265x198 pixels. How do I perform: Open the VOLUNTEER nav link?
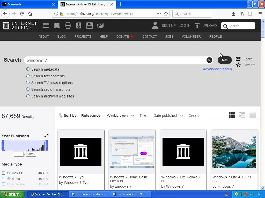coord(191,37)
